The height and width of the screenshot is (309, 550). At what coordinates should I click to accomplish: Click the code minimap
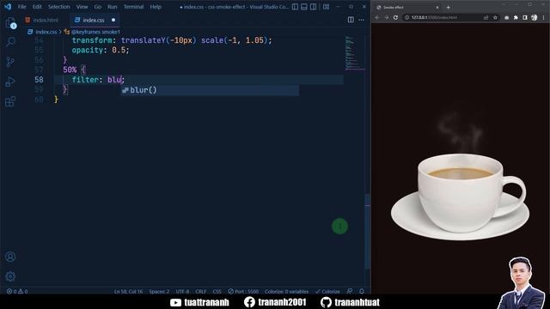pyautogui.click(x=354, y=52)
